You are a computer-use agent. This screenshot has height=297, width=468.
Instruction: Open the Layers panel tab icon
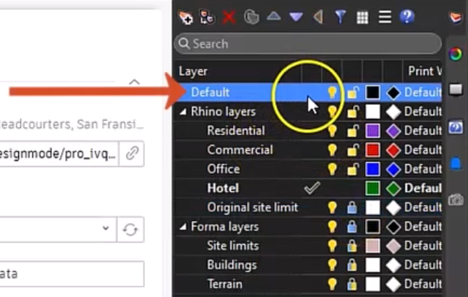pos(456,17)
